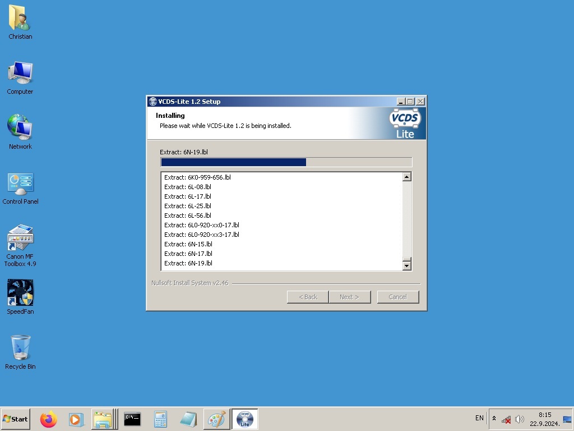
Task: Open the Control Panel desktop icon
Action: point(20,189)
